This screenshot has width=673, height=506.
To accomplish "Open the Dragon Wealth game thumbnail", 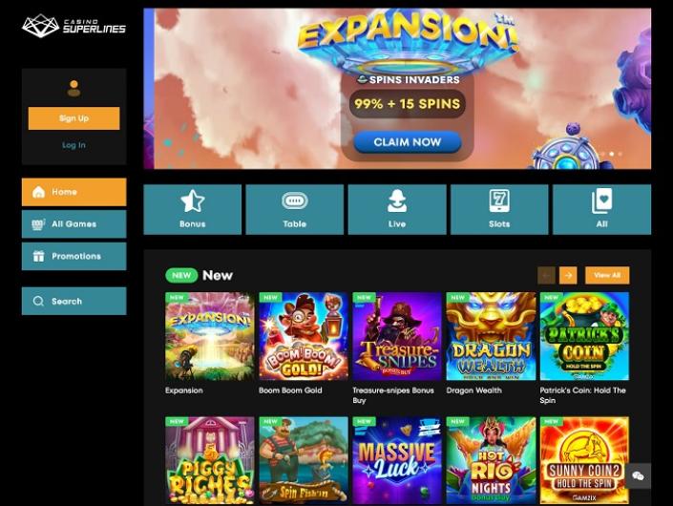I will pos(491,336).
